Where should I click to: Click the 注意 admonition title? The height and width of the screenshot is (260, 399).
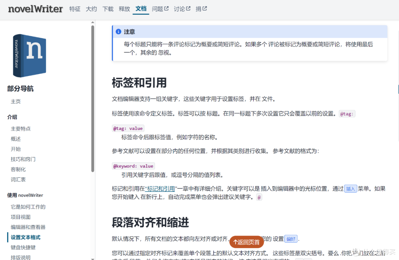click(129, 32)
